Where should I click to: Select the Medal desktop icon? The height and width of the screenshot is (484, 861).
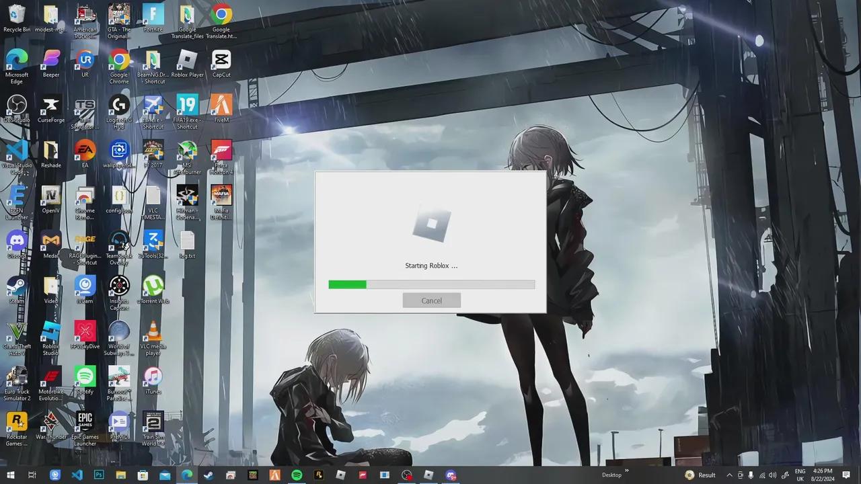click(51, 245)
